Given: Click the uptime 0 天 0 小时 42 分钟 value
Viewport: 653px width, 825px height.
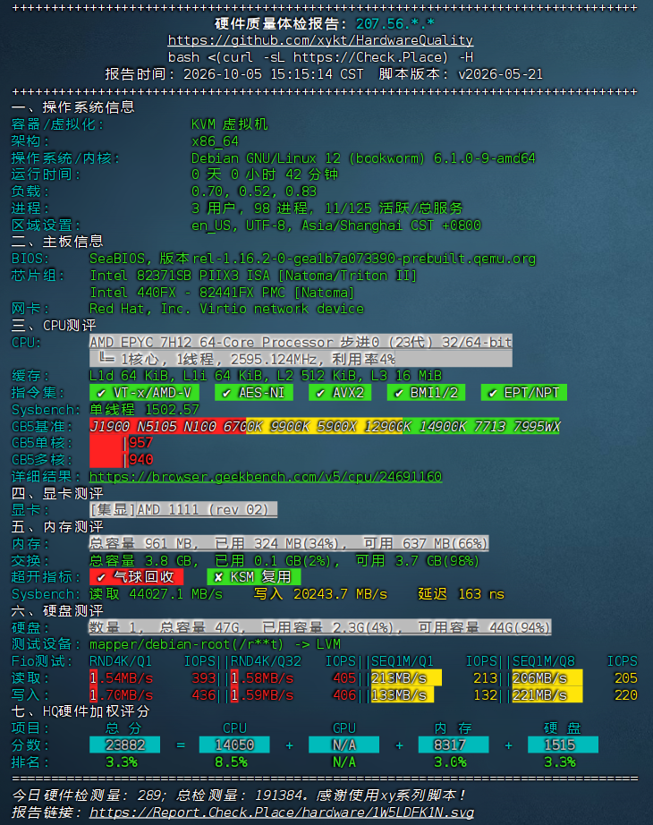Looking at the screenshot, I should click(x=265, y=174).
